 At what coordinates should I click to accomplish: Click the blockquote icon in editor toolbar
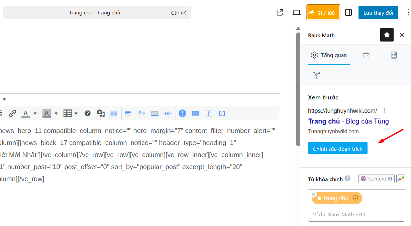[168, 114]
